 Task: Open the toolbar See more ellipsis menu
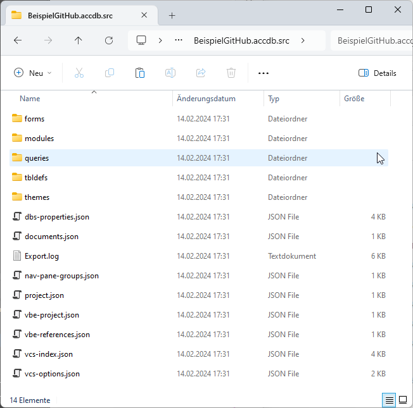point(264,73)
